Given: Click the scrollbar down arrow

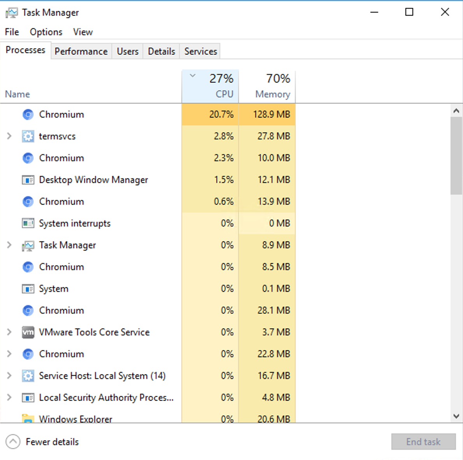Looking at the screenshot, I should pos(456,416).
